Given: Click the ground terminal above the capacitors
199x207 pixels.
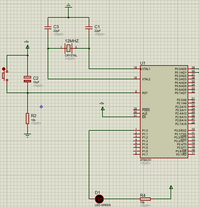Looking at the screenshot, I should point(69,6).
